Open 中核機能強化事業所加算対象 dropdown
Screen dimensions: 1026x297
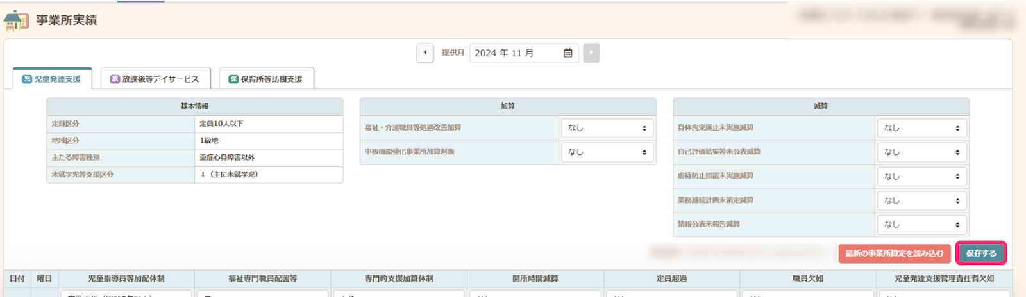coord(607,152)
